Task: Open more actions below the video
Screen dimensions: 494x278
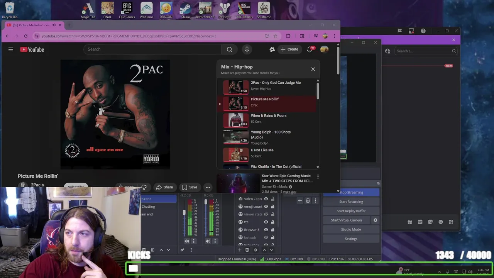Action: pyautogui.click(x=208, y=187)
